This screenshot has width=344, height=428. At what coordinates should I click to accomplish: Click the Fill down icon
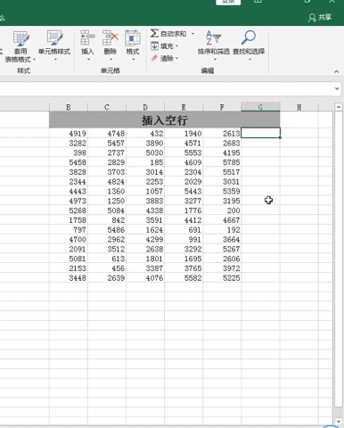point(154,46)
